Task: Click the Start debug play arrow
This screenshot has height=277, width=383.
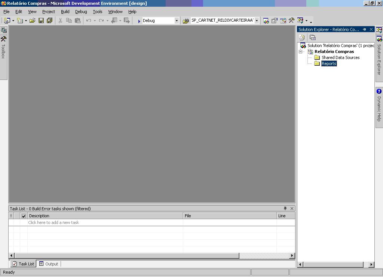Action: [x=139, y=21]
